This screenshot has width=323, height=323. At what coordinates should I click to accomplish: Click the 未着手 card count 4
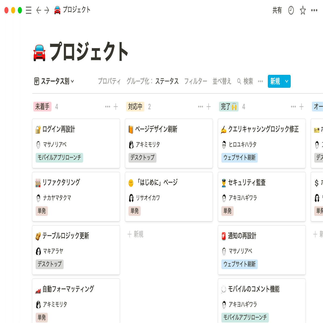(x=57, y=107)
